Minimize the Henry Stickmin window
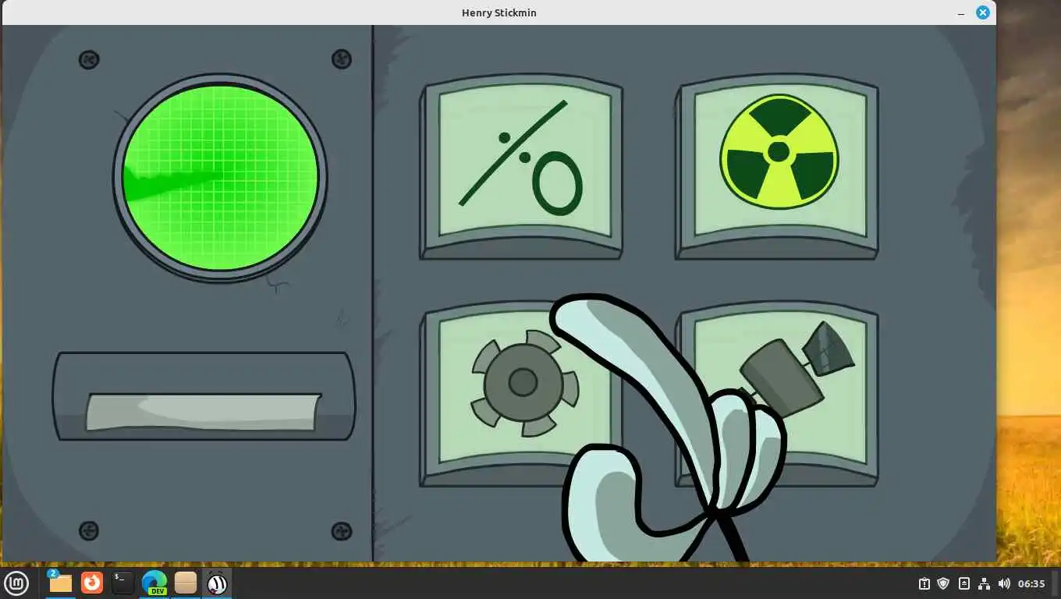The image size is (1061, 599). [960, 12]
